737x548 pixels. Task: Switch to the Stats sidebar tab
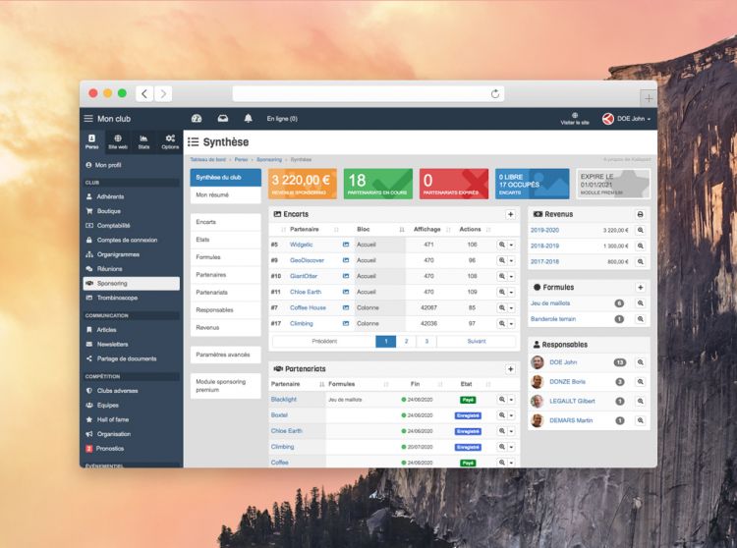click(143, 141)
